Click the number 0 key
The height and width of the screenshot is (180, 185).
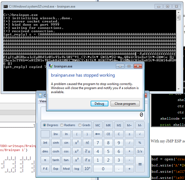103,169
